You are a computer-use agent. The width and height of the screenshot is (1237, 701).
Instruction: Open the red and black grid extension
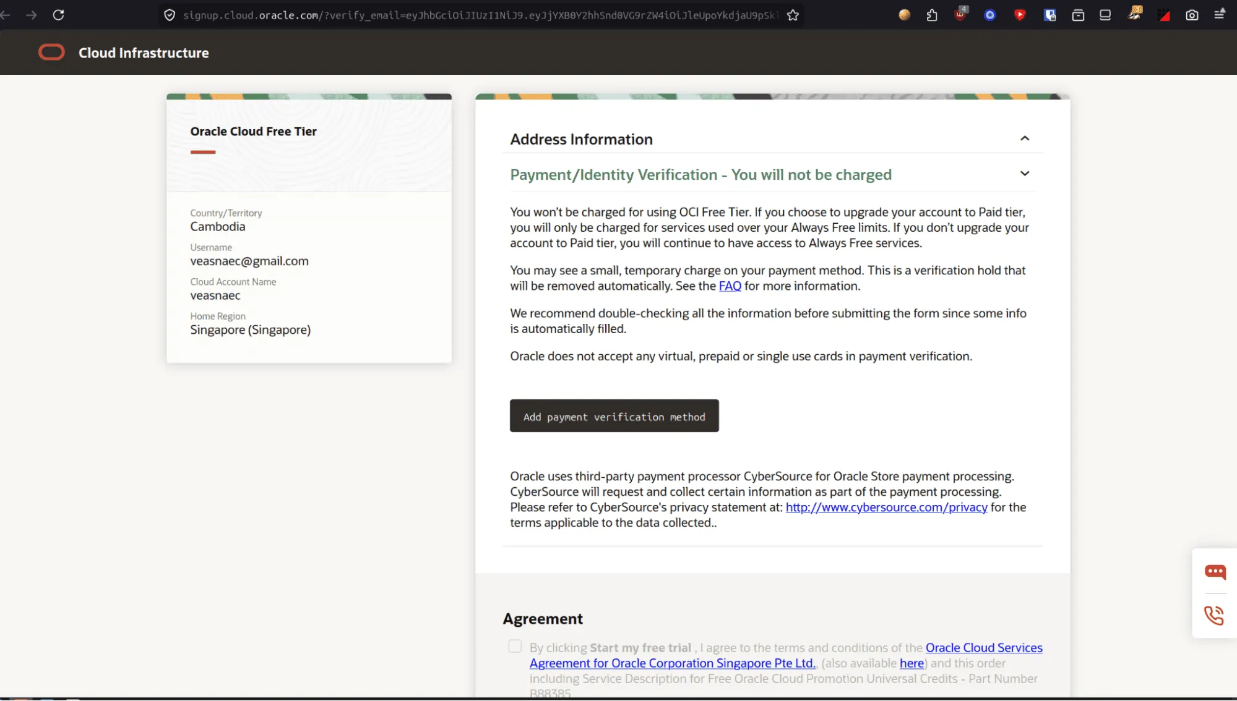1164,15
